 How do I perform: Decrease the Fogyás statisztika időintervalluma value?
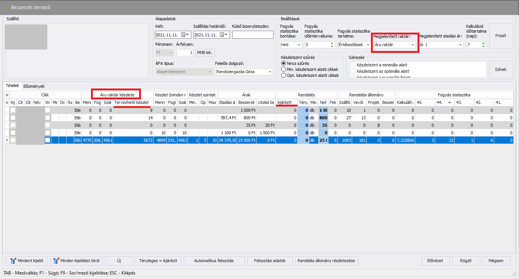[332, 46]
